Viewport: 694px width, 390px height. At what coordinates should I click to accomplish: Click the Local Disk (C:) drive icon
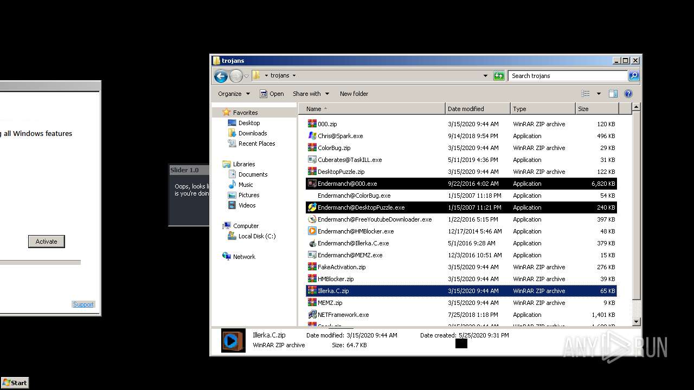(x=232, y=236)
